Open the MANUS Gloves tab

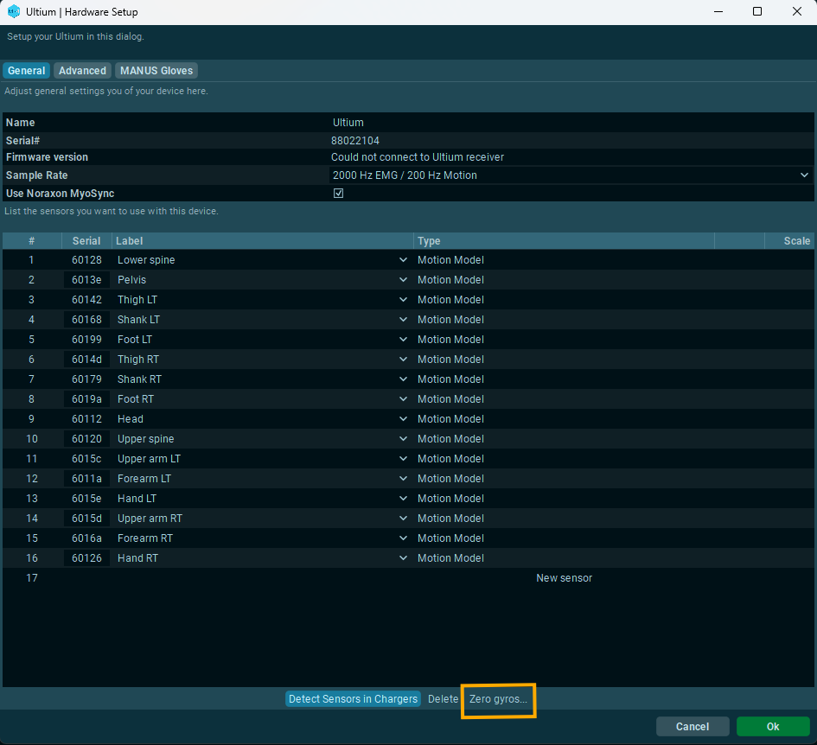pos(156,71)
